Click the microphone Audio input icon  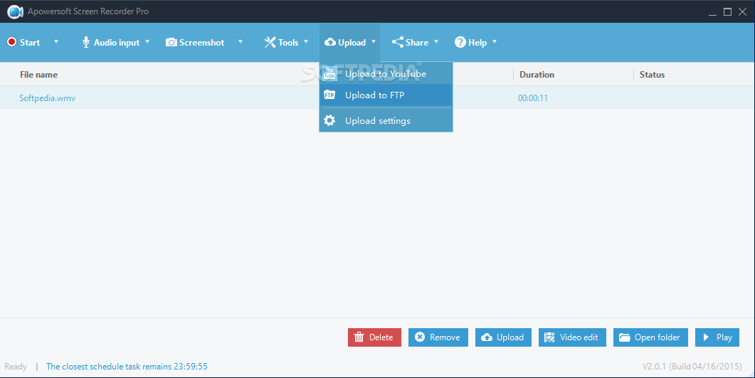pos(85,43)
